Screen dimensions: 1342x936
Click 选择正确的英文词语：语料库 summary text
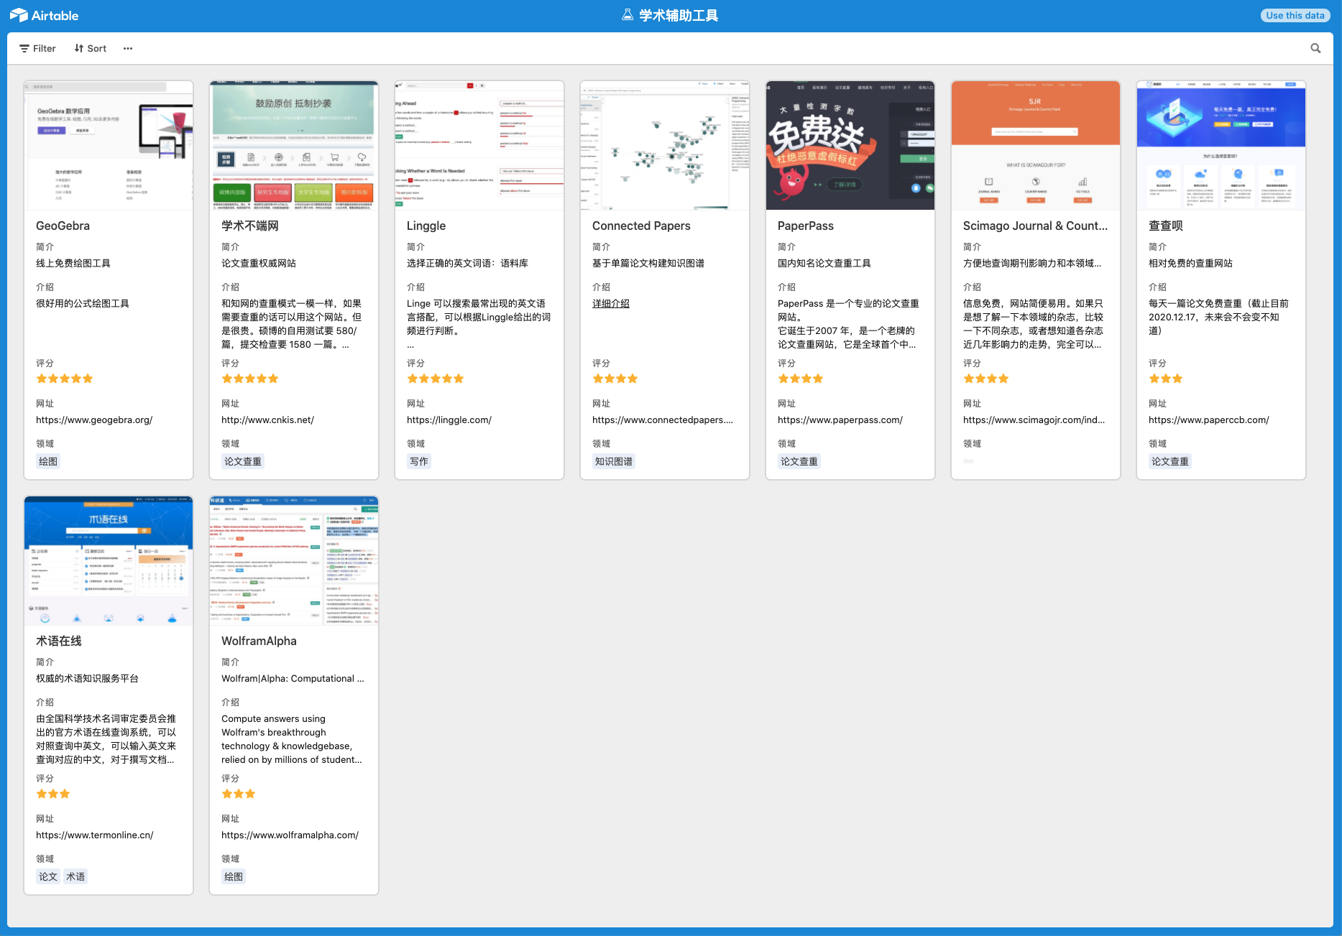(467, 264)
